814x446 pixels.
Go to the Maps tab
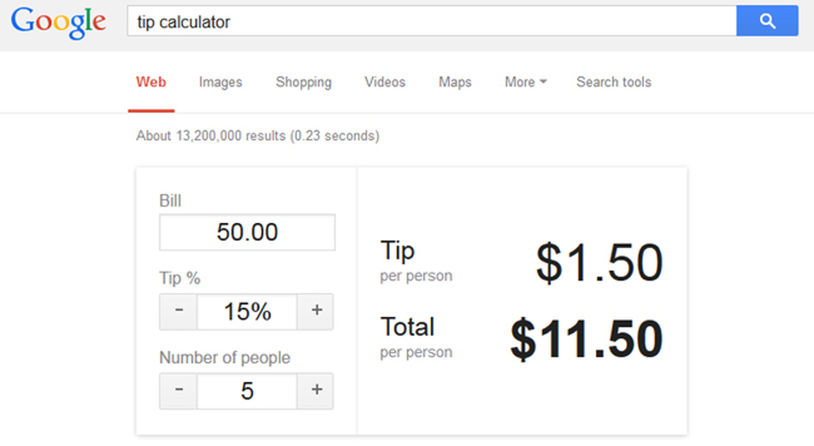(x=455, y=82)
